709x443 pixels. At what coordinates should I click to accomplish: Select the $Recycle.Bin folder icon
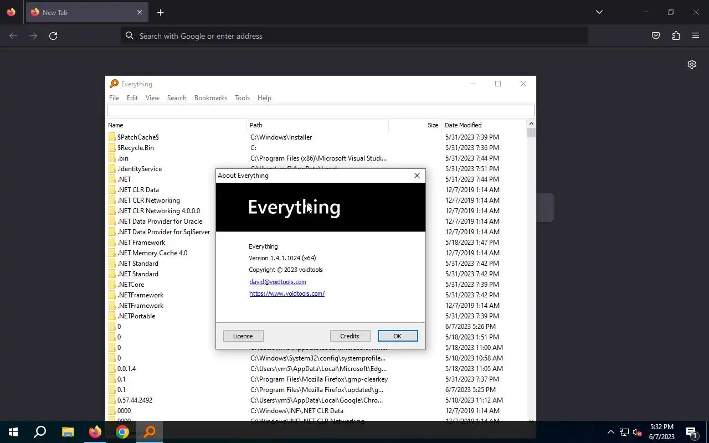coord(112,148)
